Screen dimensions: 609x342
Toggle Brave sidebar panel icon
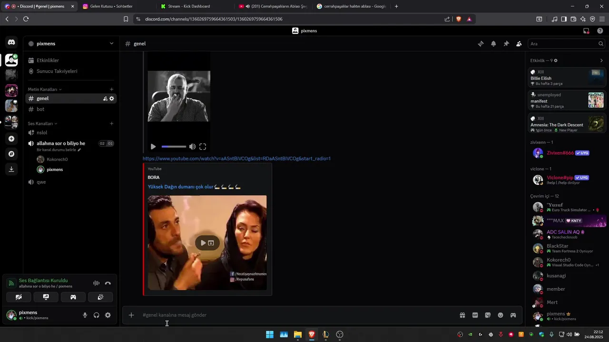pos(564,19)
